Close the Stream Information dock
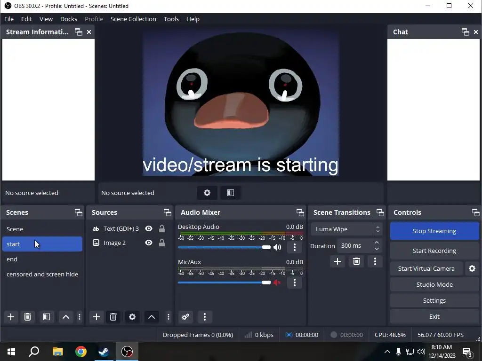482x361 pixels. click(89, 32)
